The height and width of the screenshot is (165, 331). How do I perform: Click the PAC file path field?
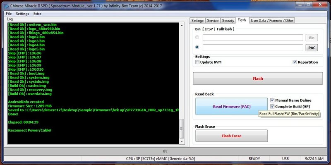coord(253,48)
